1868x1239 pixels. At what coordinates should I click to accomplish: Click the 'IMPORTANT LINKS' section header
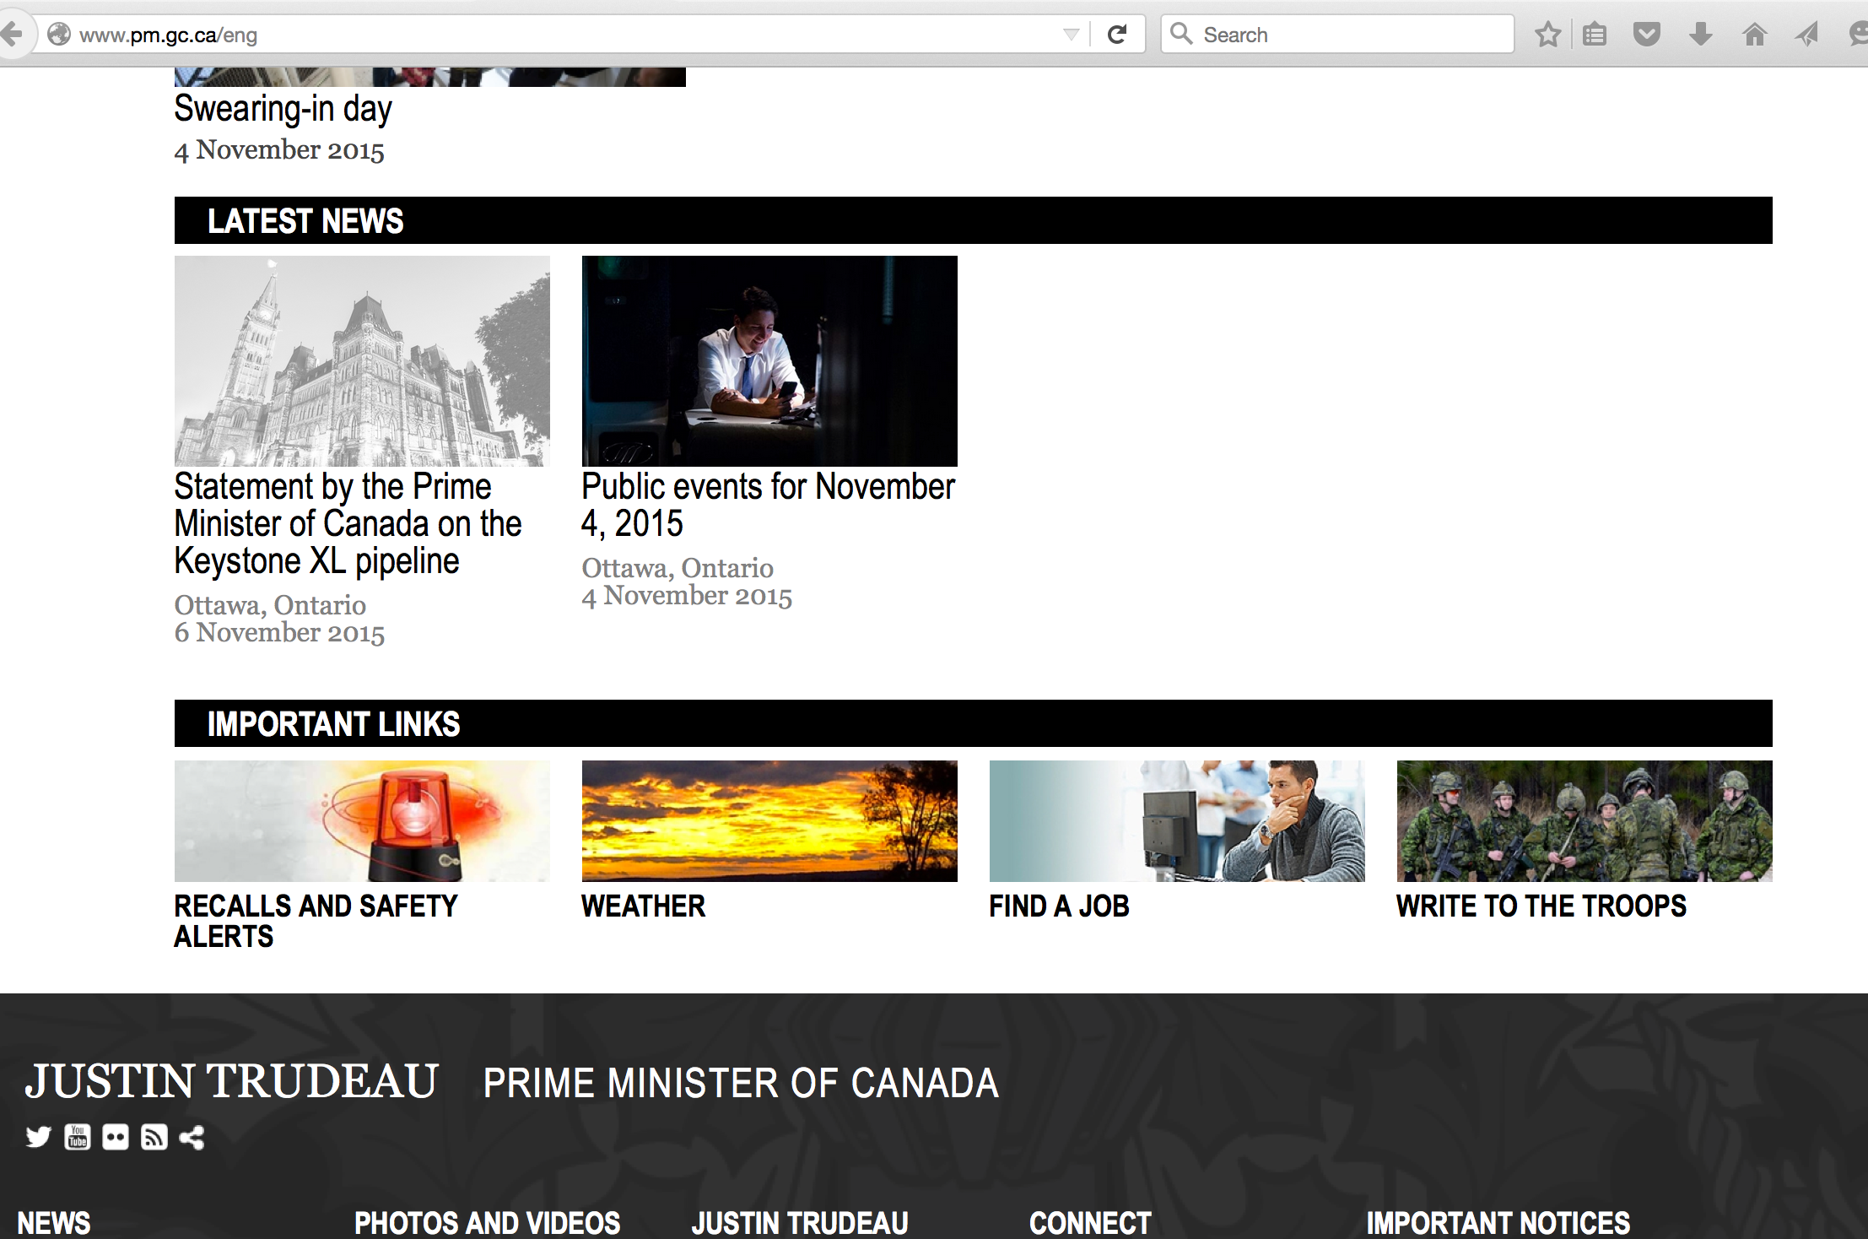974,723
